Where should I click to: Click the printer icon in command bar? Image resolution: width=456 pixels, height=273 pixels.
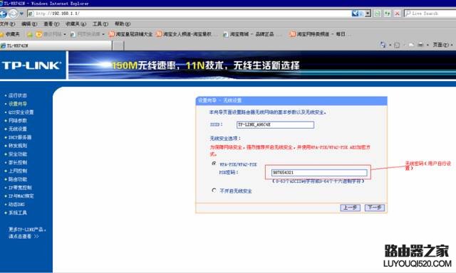(420, 45)
